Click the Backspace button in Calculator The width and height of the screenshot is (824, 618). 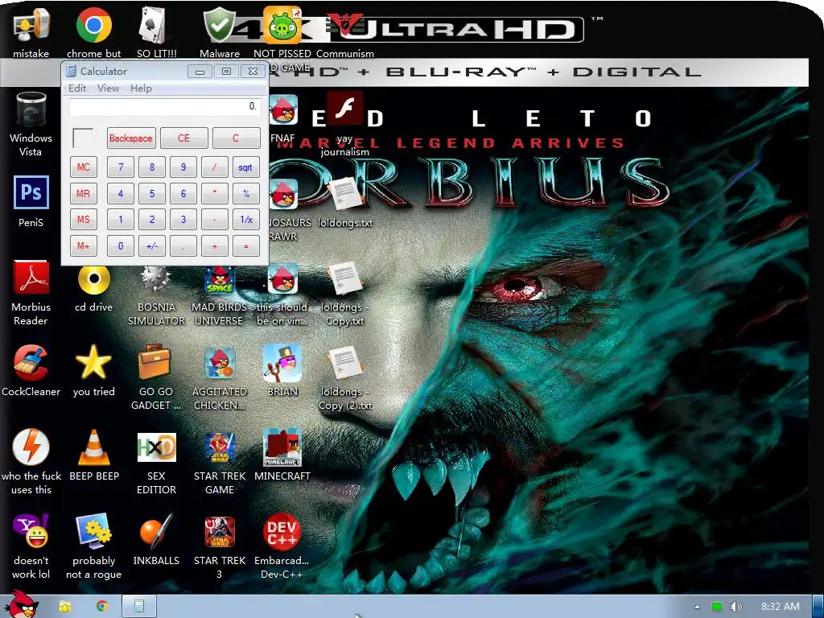pyautogui.click(x=131, y=138)
